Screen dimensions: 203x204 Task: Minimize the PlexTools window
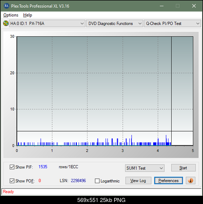(162, 6)
